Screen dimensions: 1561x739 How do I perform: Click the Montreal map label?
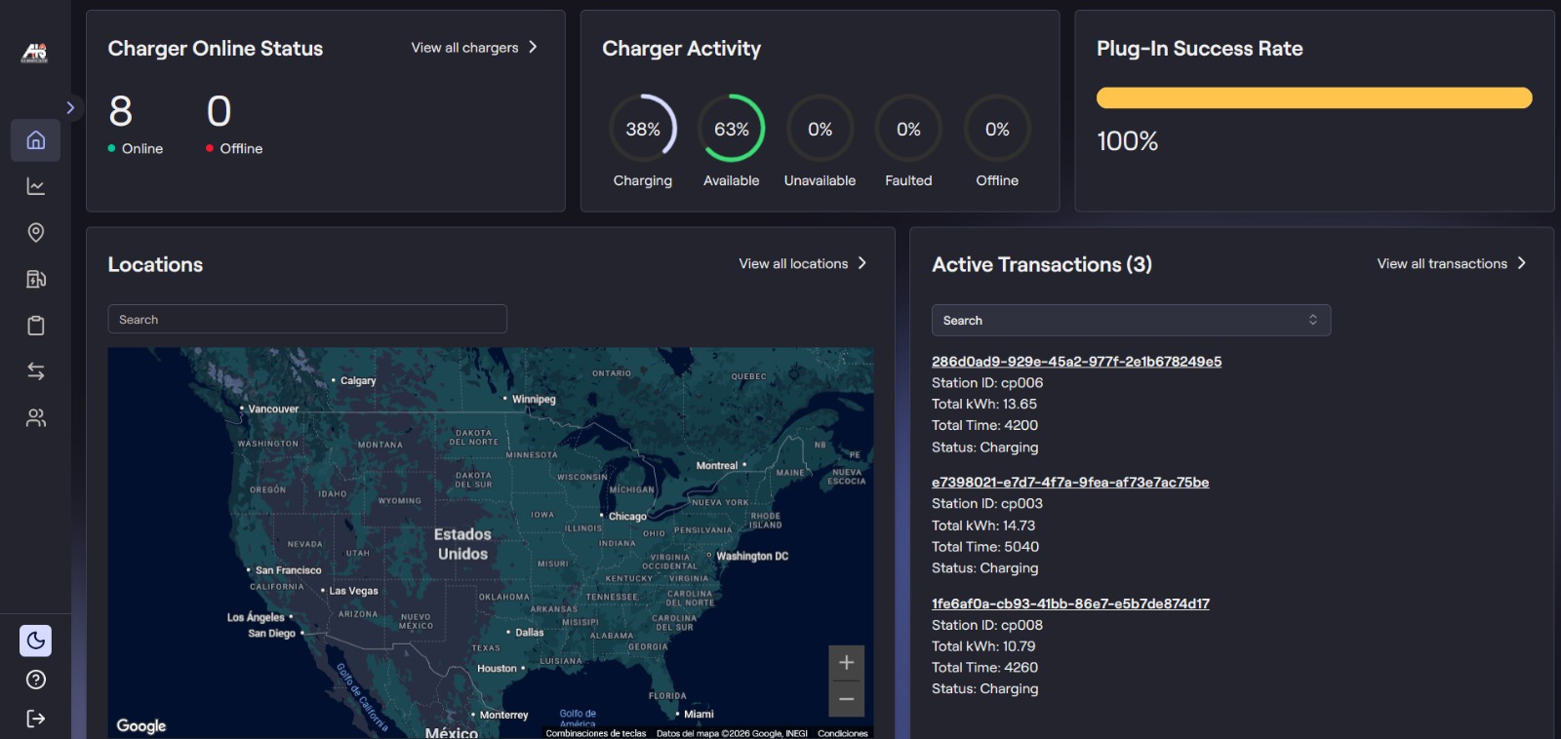pos(717,466)
